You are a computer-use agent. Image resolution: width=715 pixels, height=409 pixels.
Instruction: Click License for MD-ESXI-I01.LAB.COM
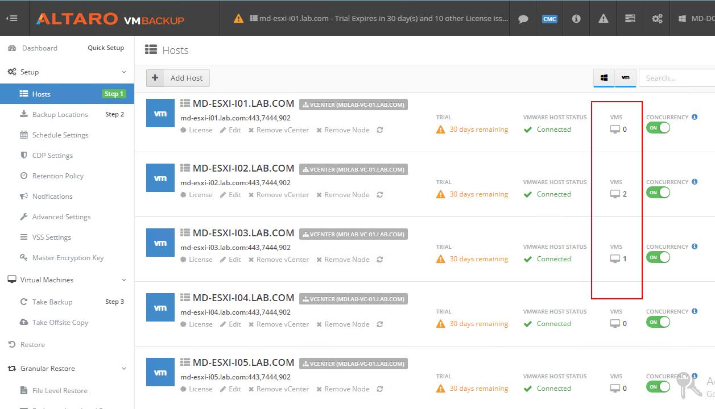point(197,130)
